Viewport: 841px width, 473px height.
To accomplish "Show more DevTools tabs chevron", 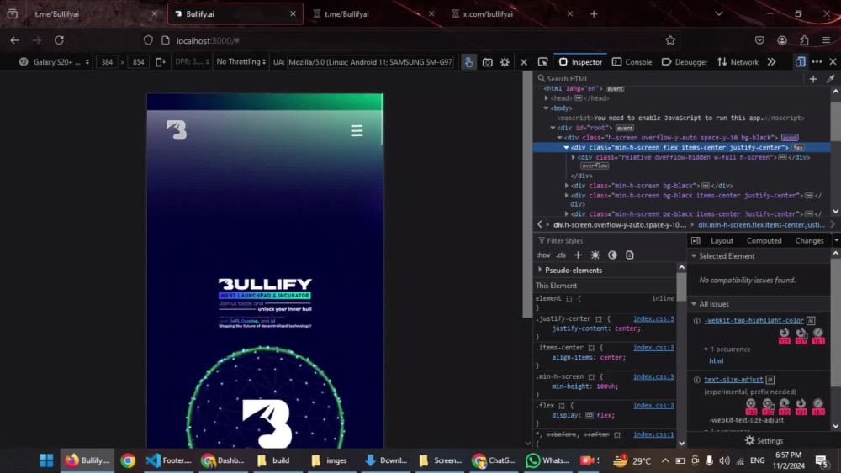I will (x=771, y=62).
